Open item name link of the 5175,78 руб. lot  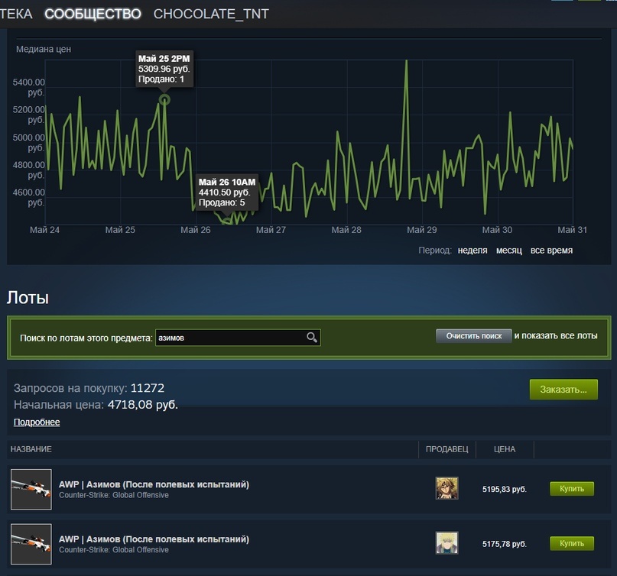(154, 539)
